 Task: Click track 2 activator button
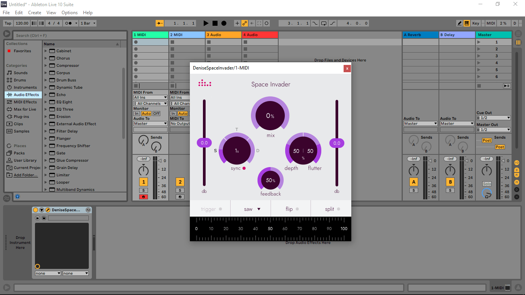(x=180, y=182)
